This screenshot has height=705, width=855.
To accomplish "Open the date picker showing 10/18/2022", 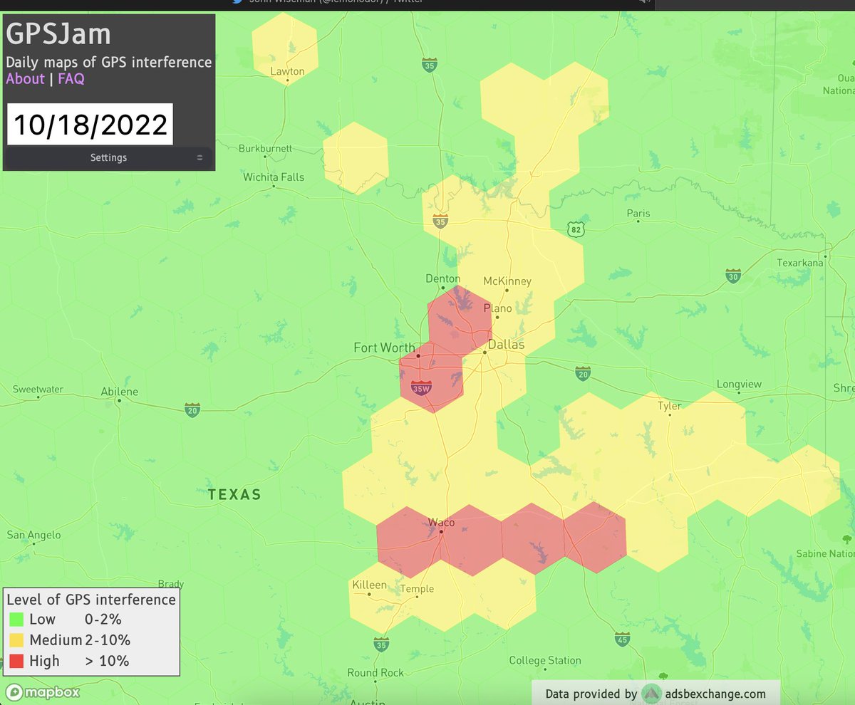I will 89,124.
